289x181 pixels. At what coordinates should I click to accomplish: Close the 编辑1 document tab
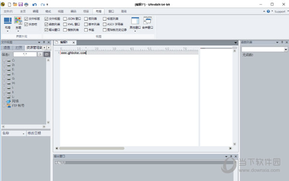pos(74,42)
